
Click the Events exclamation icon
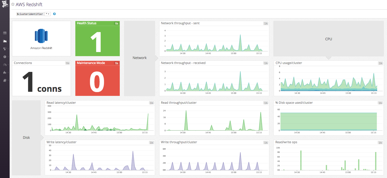tap(5, 57)
